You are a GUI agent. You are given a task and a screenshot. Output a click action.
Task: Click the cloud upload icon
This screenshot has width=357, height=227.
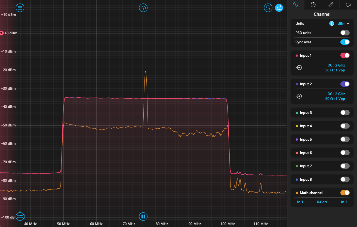tap(143, 8)
